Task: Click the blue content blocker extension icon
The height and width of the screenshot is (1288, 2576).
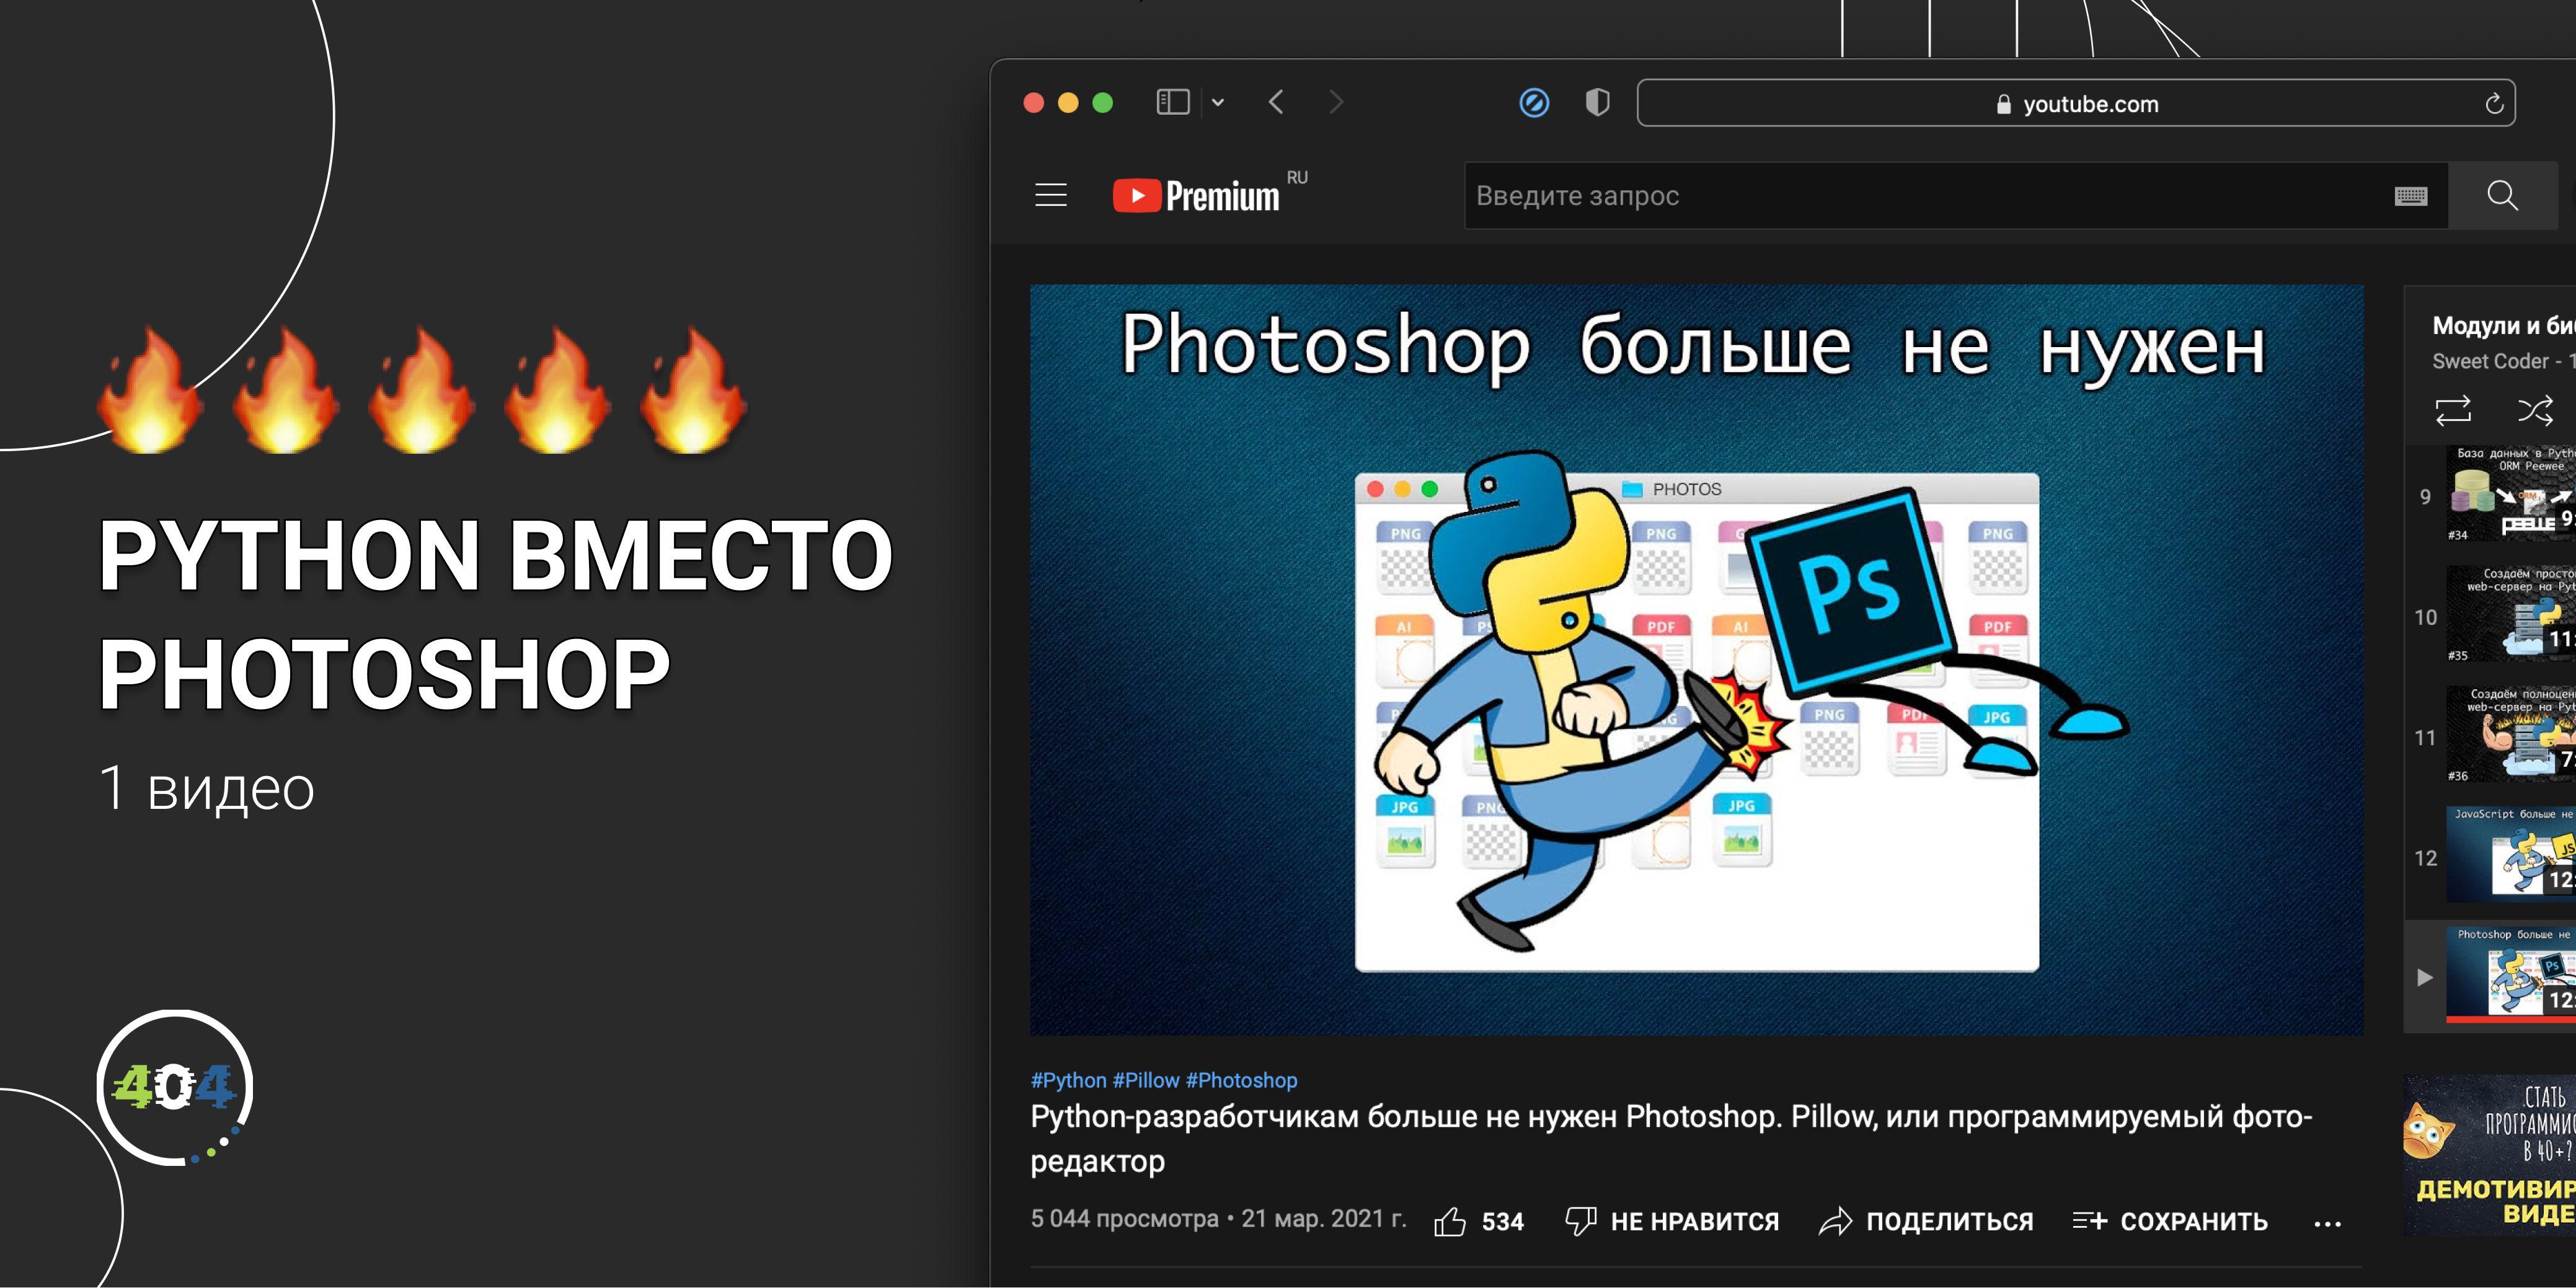Action: pyautogui.click(x=1533, y=102)
